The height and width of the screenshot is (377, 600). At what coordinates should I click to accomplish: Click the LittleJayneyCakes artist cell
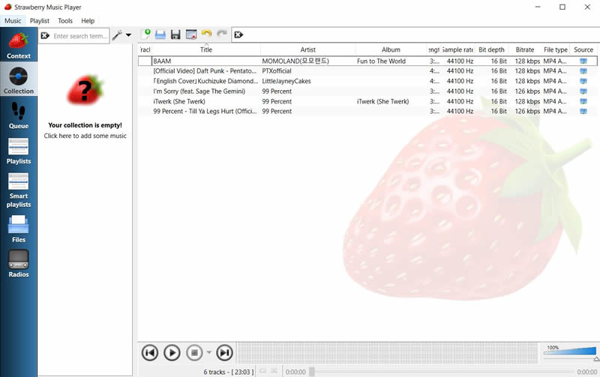pos(307,81)
